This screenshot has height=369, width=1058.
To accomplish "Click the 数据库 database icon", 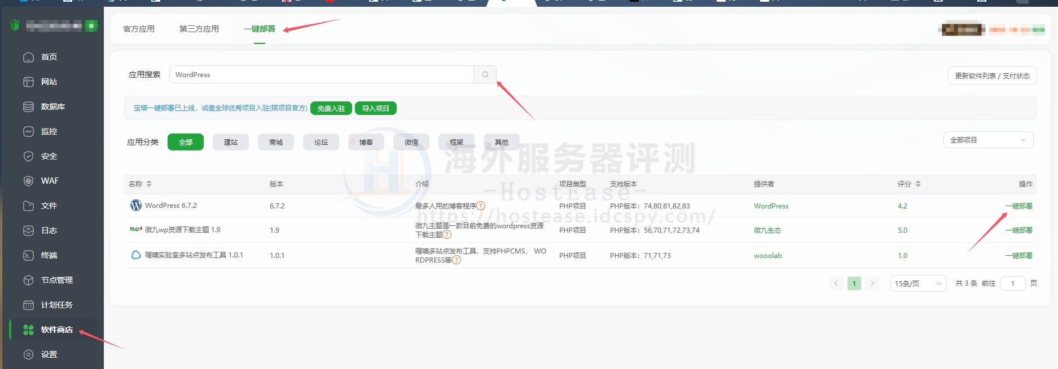I will (28, 106).
